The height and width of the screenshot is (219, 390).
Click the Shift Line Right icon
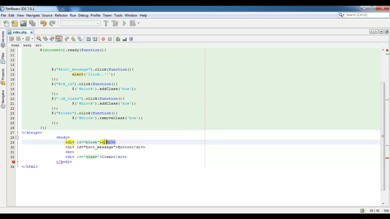point(95,39)
